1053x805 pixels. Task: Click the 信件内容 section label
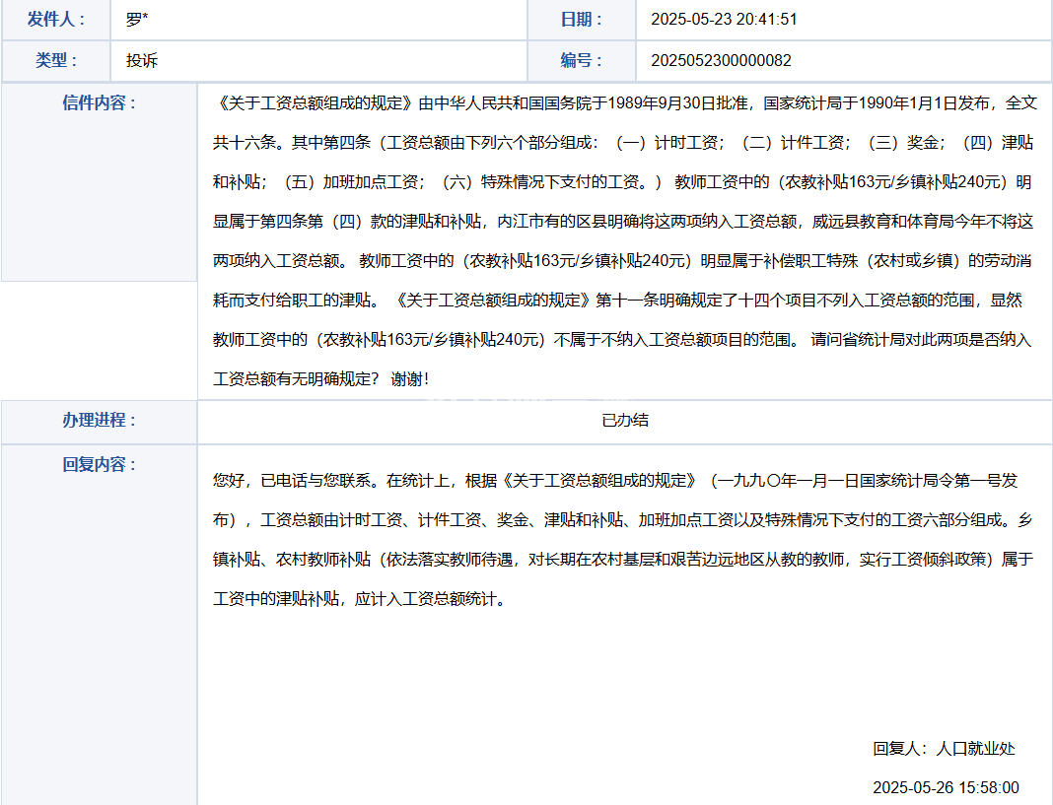99,103
